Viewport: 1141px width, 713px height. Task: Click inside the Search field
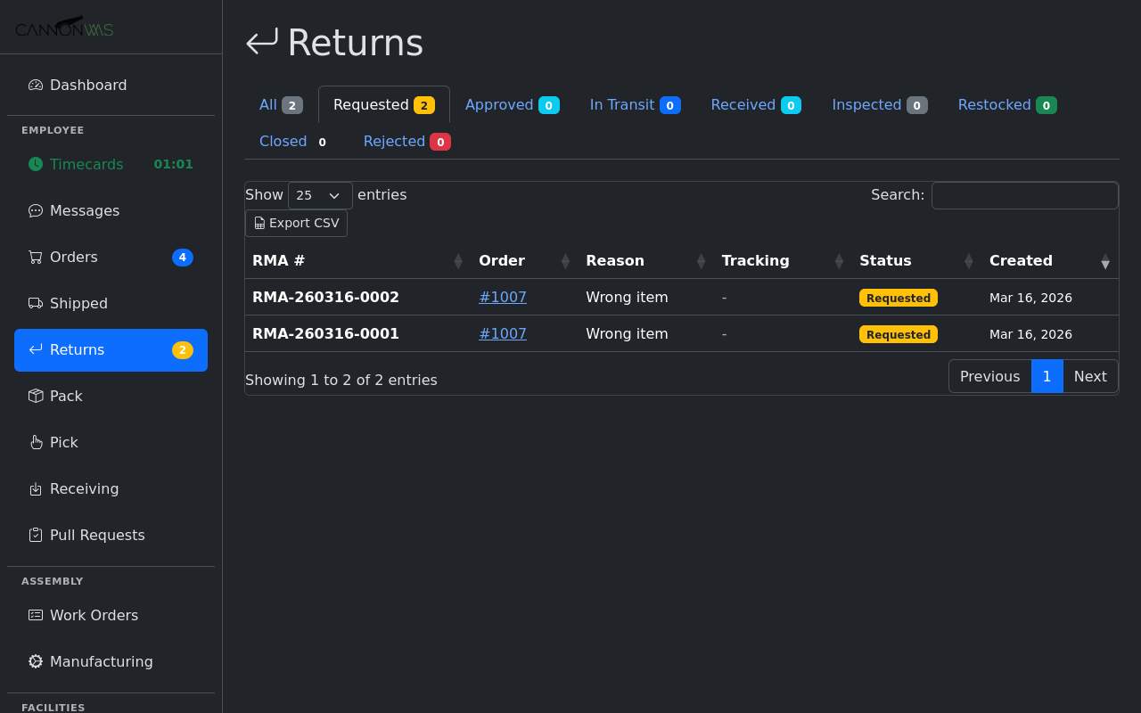click(x=1024, y=195)
